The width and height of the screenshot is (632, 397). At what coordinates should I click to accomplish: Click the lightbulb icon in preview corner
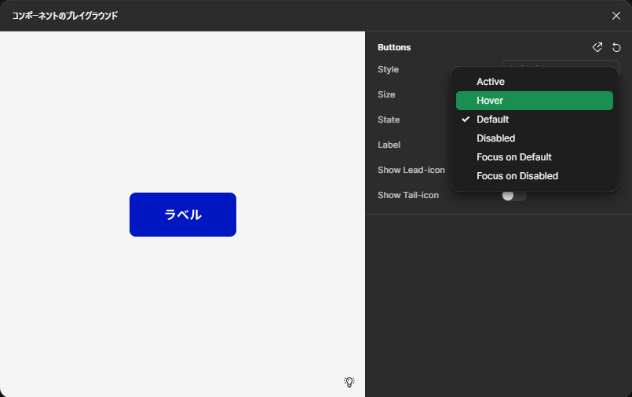pos(349,382)
